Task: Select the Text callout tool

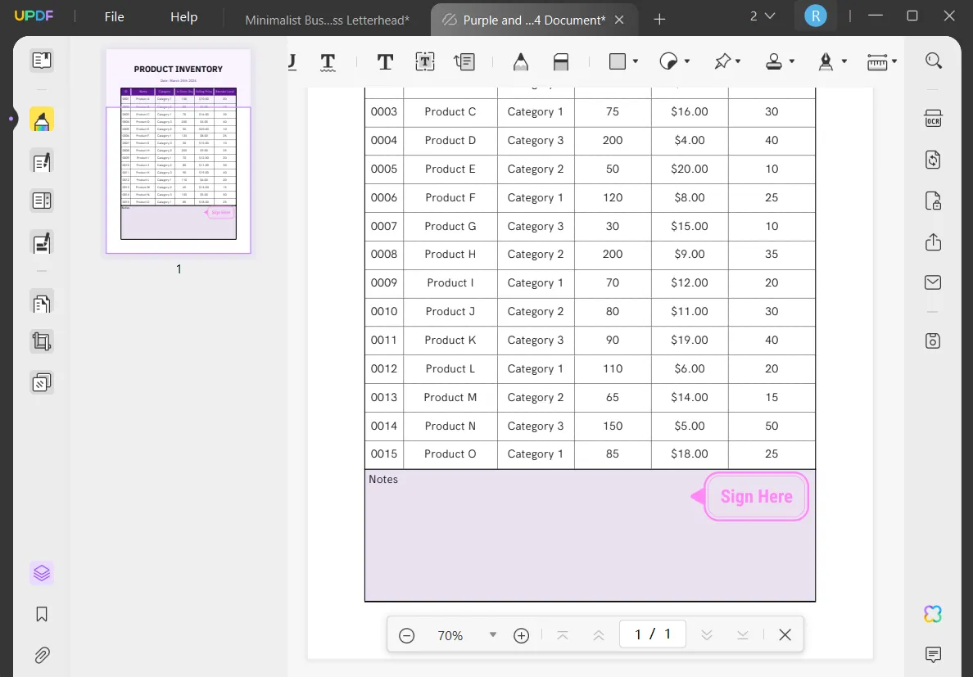Action: click(464, 61)
